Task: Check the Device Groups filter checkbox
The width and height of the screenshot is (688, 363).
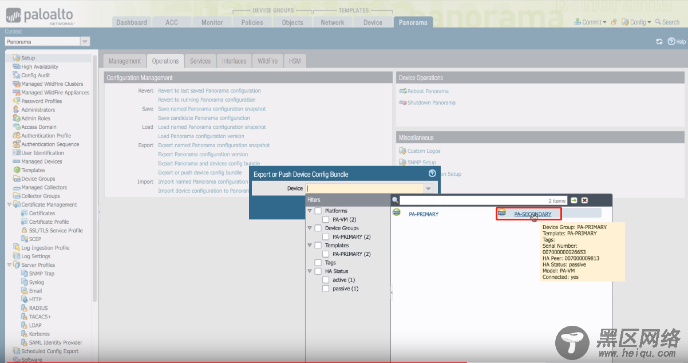Action: tap(318, 228)
